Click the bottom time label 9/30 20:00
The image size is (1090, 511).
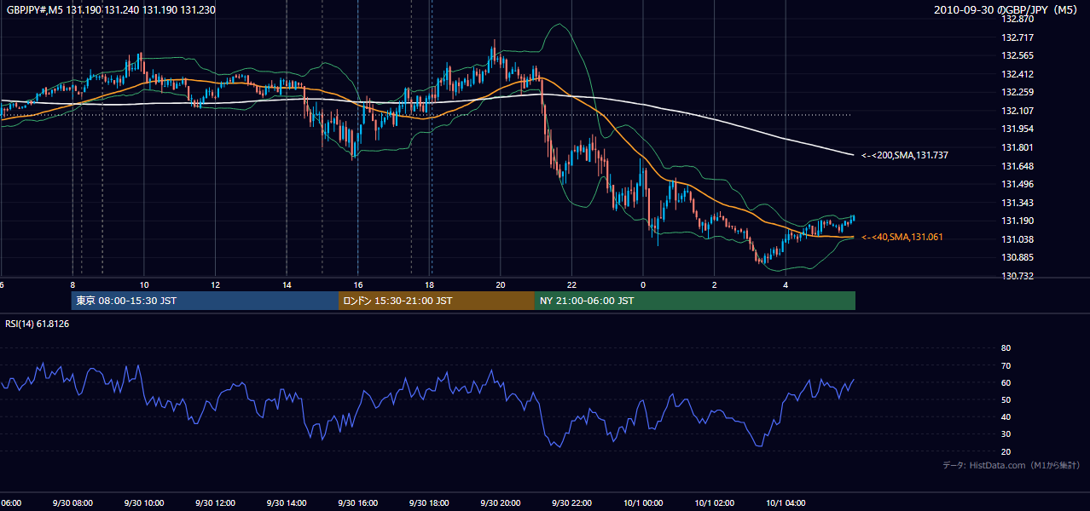501,502
